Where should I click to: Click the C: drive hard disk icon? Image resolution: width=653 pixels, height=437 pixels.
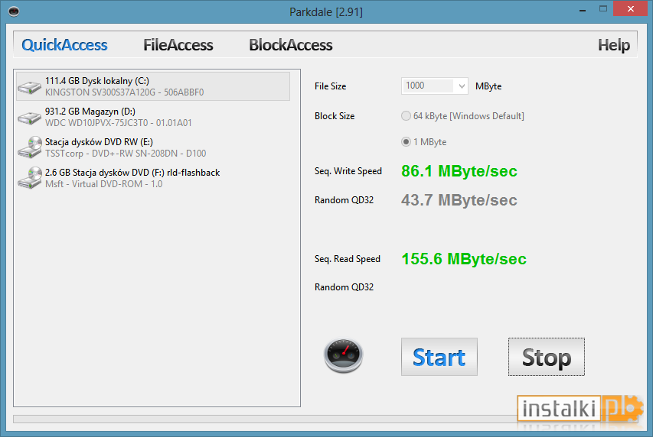pyautogui.click(x=29, y=87)
